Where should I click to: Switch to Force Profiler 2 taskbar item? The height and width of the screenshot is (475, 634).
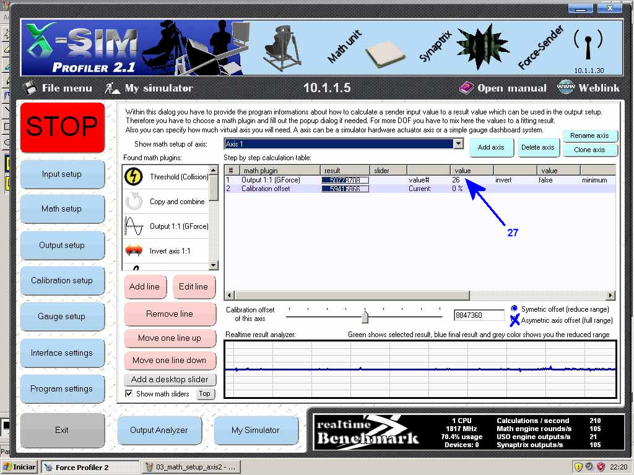89,468
